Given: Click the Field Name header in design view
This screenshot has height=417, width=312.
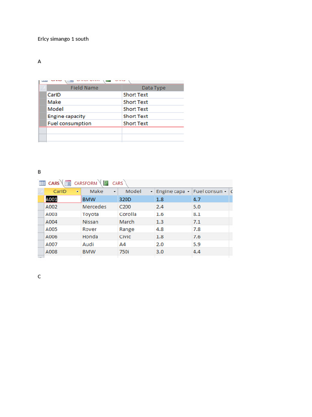Looking at the screenshot, I should 84,88.
